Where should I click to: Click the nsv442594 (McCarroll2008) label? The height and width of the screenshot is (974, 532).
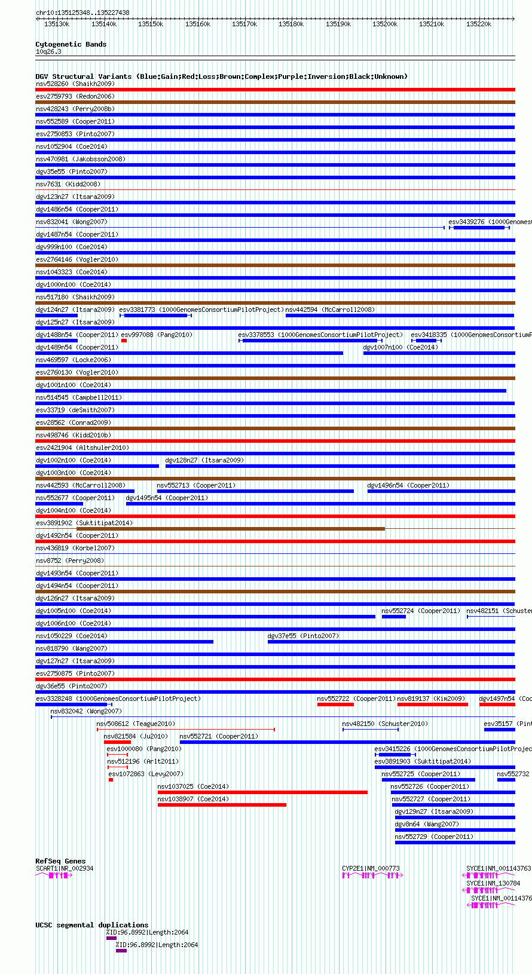point(330,310)
